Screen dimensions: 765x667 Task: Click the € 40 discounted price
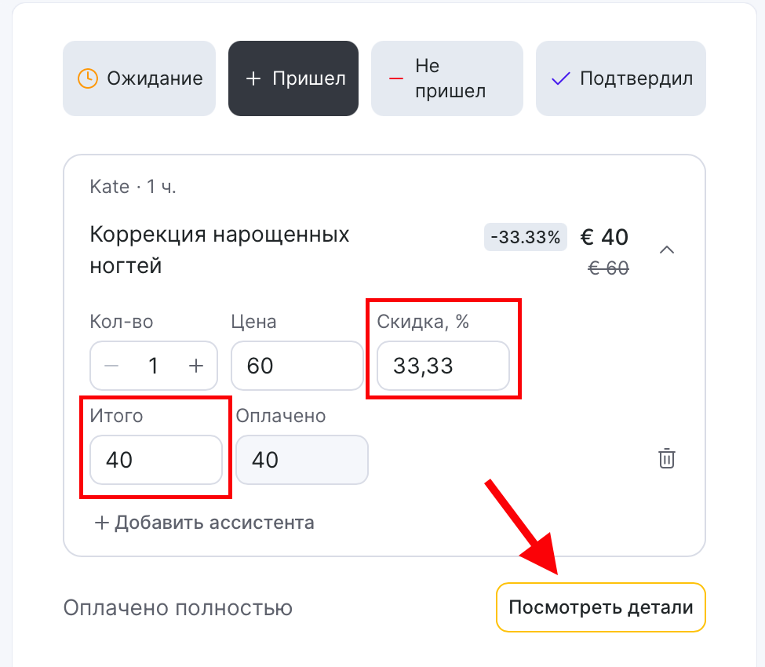coord(604,237)
